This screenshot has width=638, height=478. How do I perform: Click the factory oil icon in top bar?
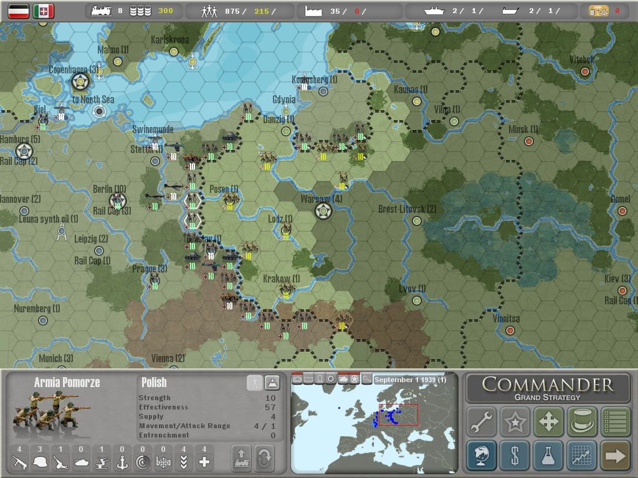313,11
